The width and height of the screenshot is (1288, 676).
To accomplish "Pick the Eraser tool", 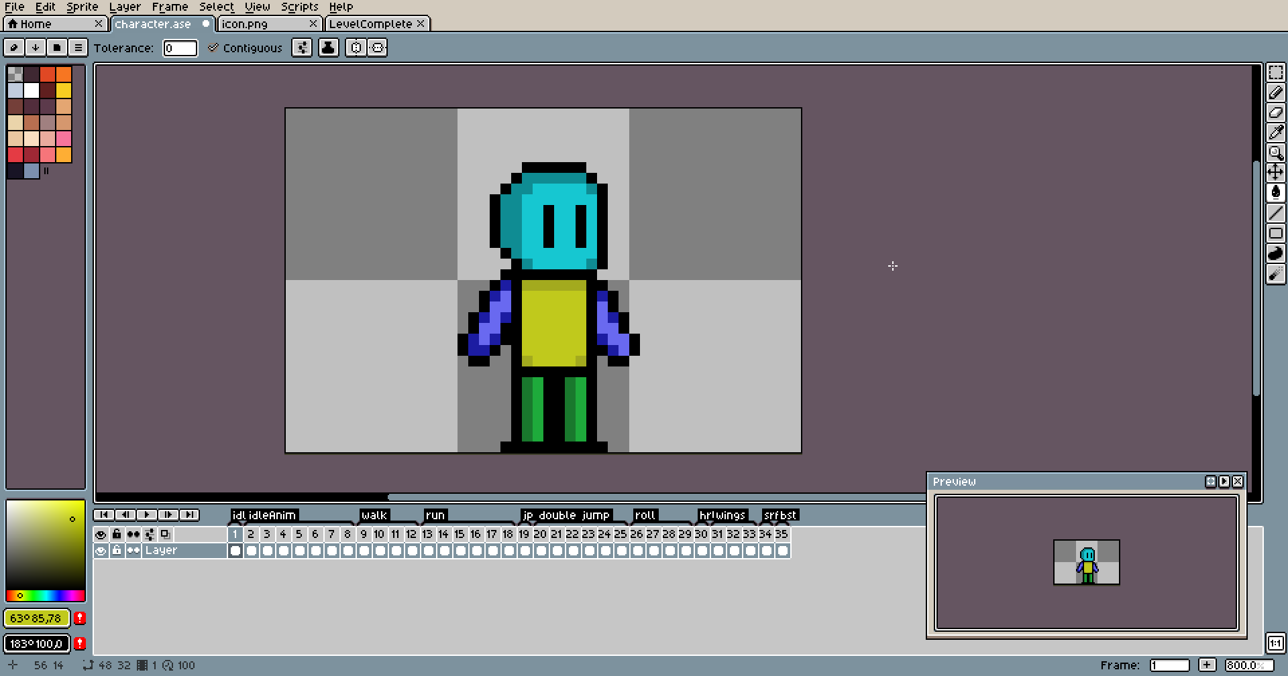I will pyautogui.click(x=1275, y=113).
